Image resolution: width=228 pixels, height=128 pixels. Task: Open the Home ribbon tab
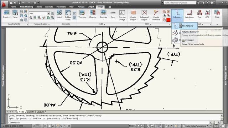pos(13,7)
